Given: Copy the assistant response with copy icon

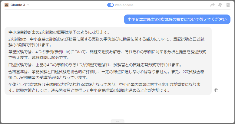Looking at the screenshot, I should click(x=216, y=90).
